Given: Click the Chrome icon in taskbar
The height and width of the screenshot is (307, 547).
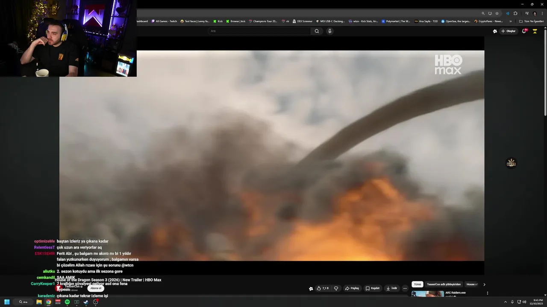Looking at the screenshot, I should coord(48,302).
